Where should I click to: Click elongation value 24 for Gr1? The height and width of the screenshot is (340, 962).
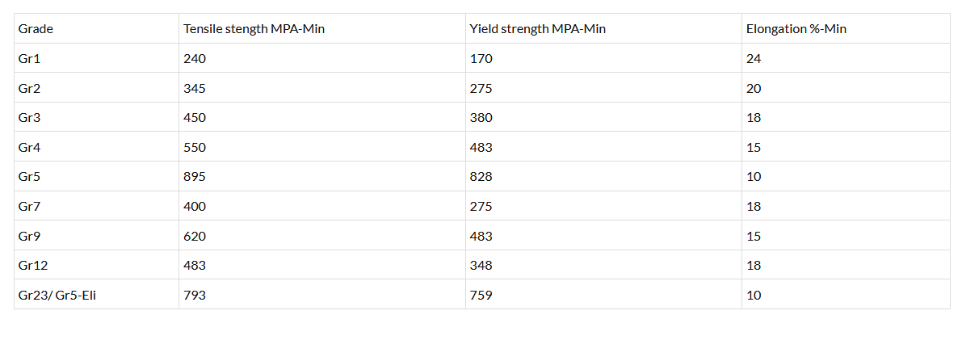point(754,59)
